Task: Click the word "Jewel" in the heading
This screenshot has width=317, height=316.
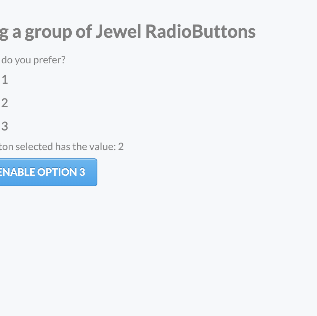Action: (118, 31)
